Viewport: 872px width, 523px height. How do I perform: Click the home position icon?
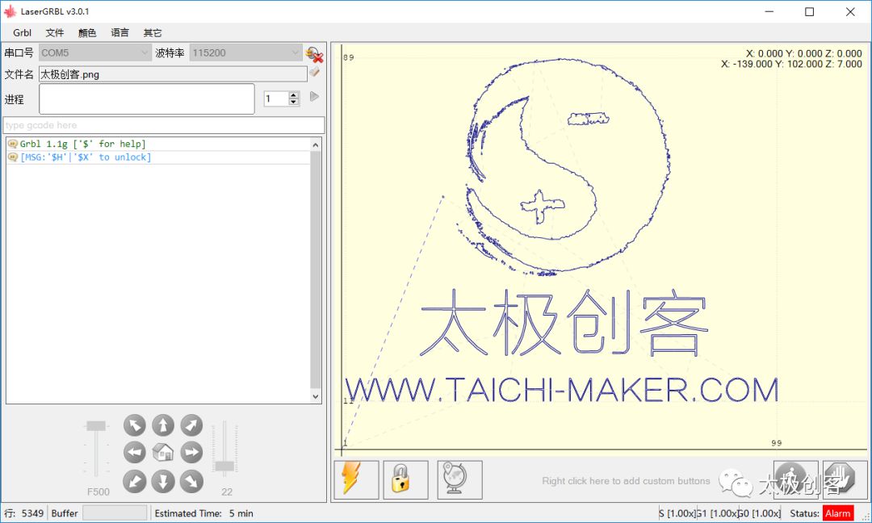(x=163, y=453)
